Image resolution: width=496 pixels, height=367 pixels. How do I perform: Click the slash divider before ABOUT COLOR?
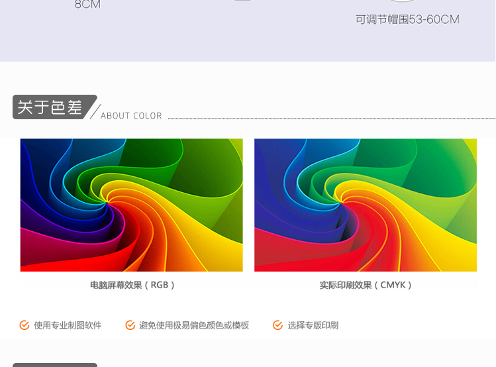pyautogui.click(x=95, y=111)
